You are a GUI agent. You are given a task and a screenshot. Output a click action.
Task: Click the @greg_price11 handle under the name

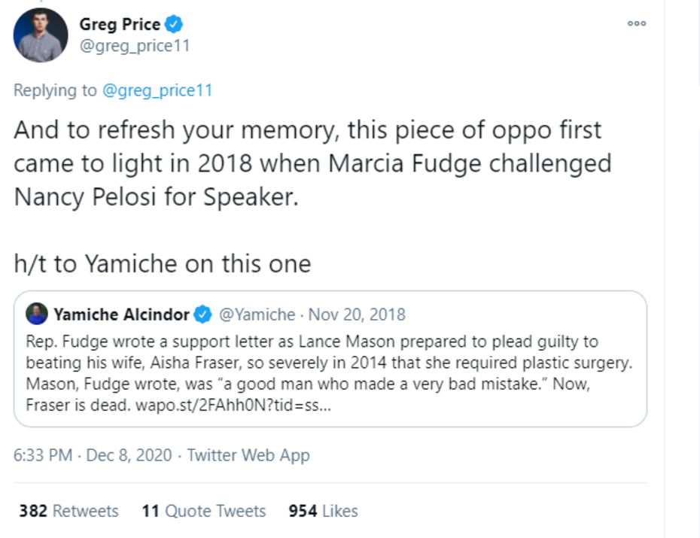(x=134, y=46)
